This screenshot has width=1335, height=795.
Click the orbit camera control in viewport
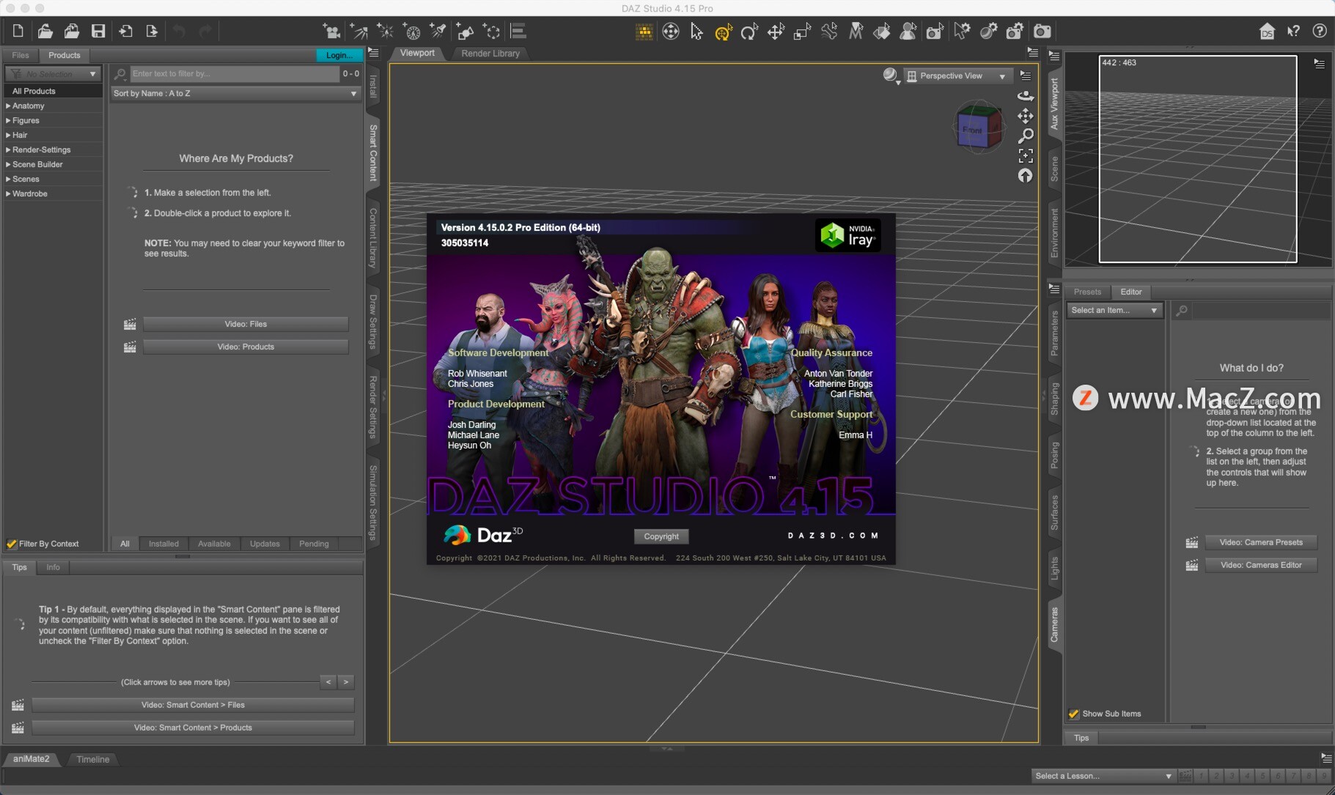click(1026, 96)
